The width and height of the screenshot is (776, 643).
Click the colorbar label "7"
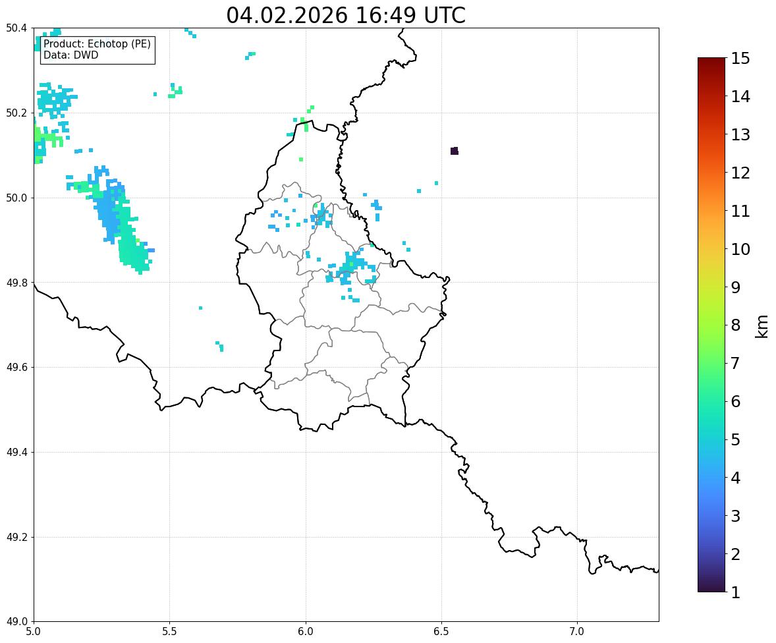click(735, 363)
